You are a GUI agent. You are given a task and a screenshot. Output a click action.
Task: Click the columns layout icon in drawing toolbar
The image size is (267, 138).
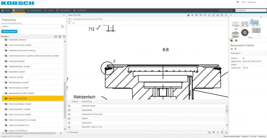pos(222,15)
